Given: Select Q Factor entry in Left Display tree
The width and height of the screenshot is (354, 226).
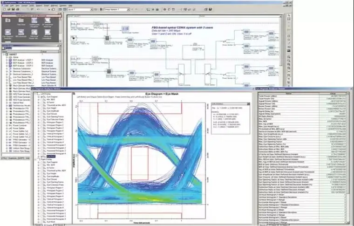Looking at the screenshot, I should [51, 103].
